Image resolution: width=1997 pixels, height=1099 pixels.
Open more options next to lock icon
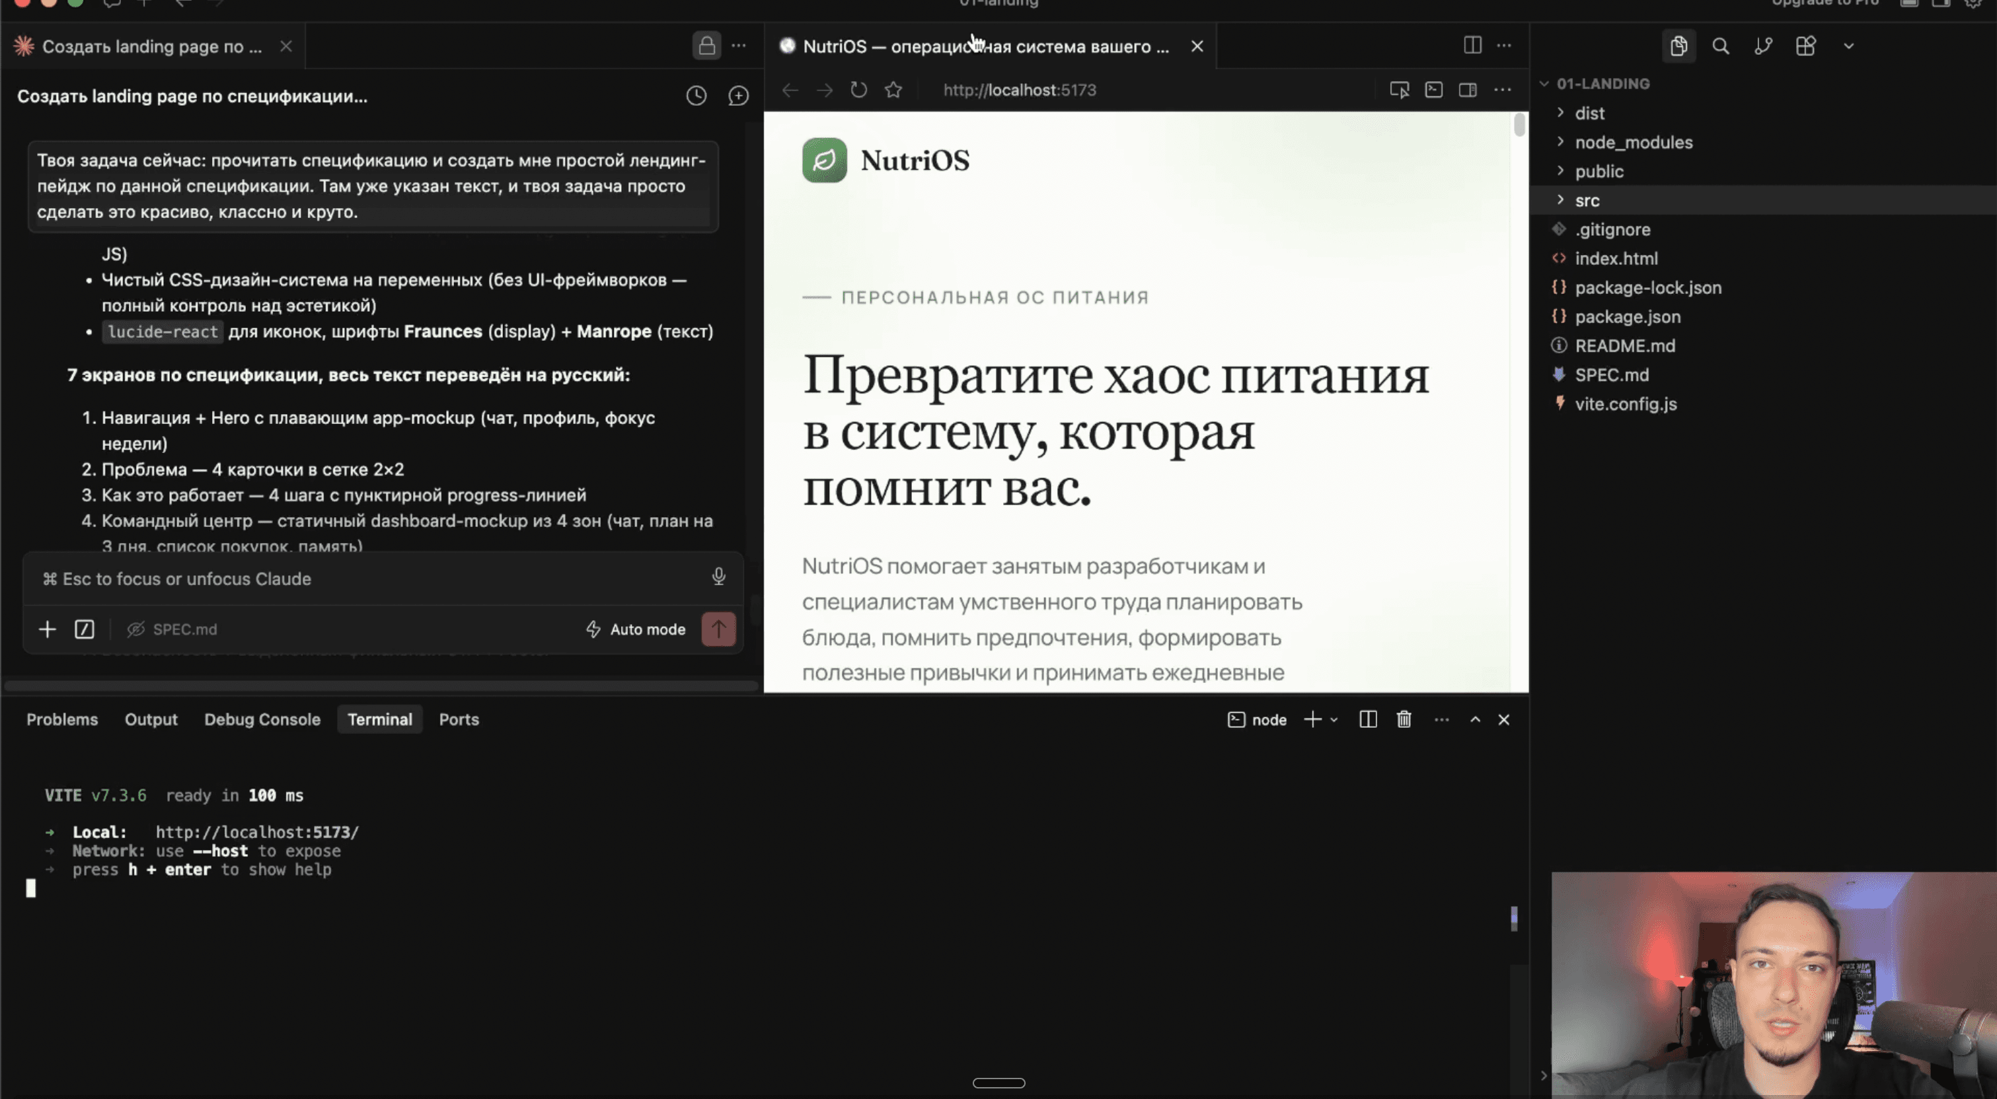[739, 46]
